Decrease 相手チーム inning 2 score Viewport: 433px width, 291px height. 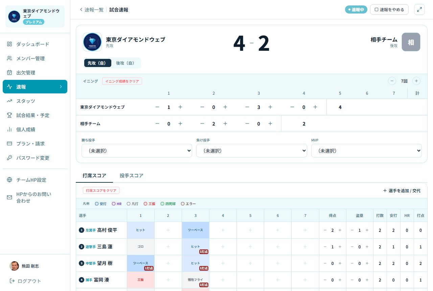202,124
